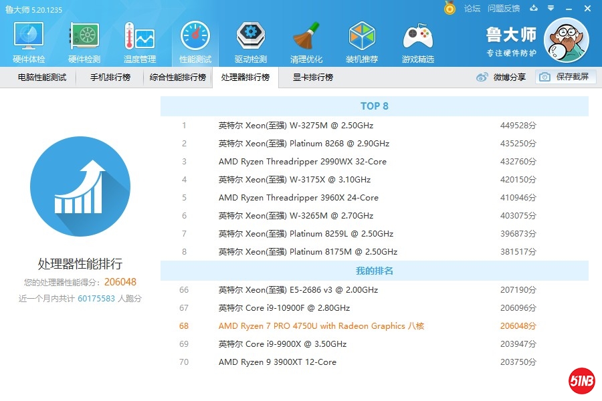Screen dimensions: 602x401
Task: Switch to 手机排行榜 tab
Action: point(110,78)
